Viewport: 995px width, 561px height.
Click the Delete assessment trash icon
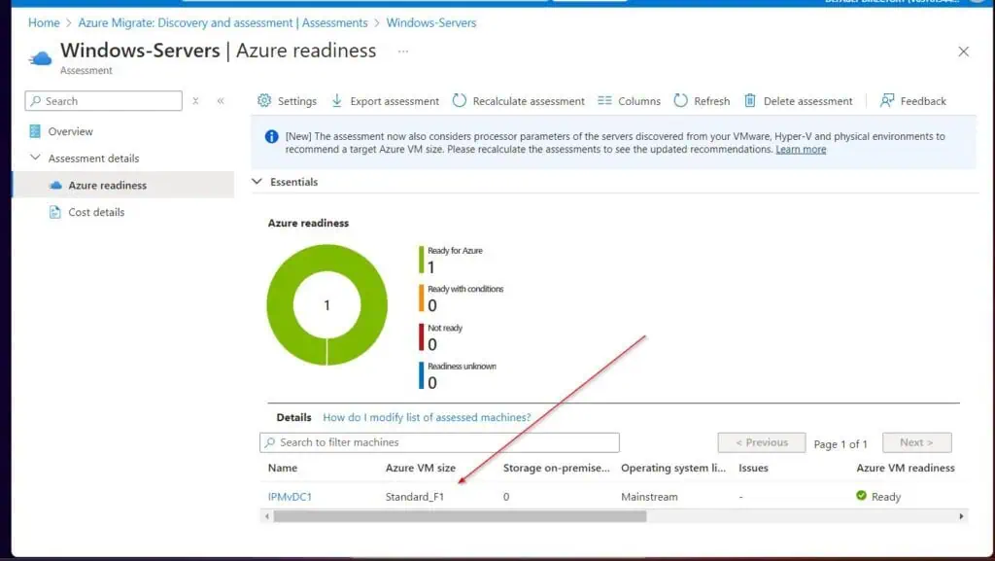pyautogui.click(x=750, y=100)
